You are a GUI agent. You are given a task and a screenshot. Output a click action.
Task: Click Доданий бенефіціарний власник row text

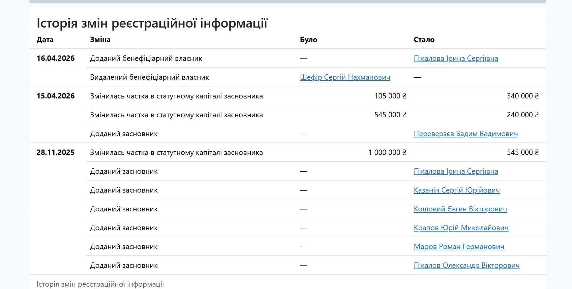(x=146, y=58)
